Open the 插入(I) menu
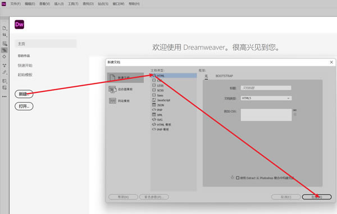This screenshot has width=337, height=214. point(59,4)
